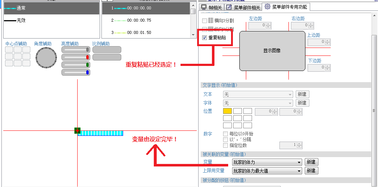Click the monitor icon on 帧相关 tab
This screenshot has height=187, width=378.
[x=204, y=7]
